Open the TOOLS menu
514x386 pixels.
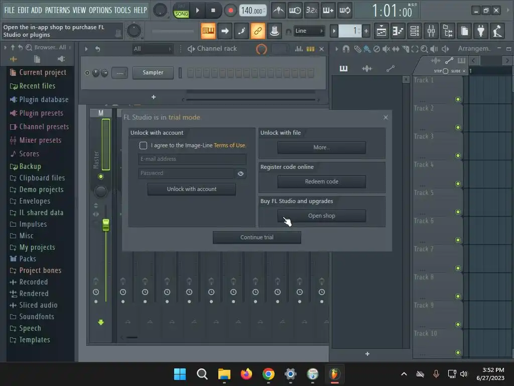click(122, 10)
